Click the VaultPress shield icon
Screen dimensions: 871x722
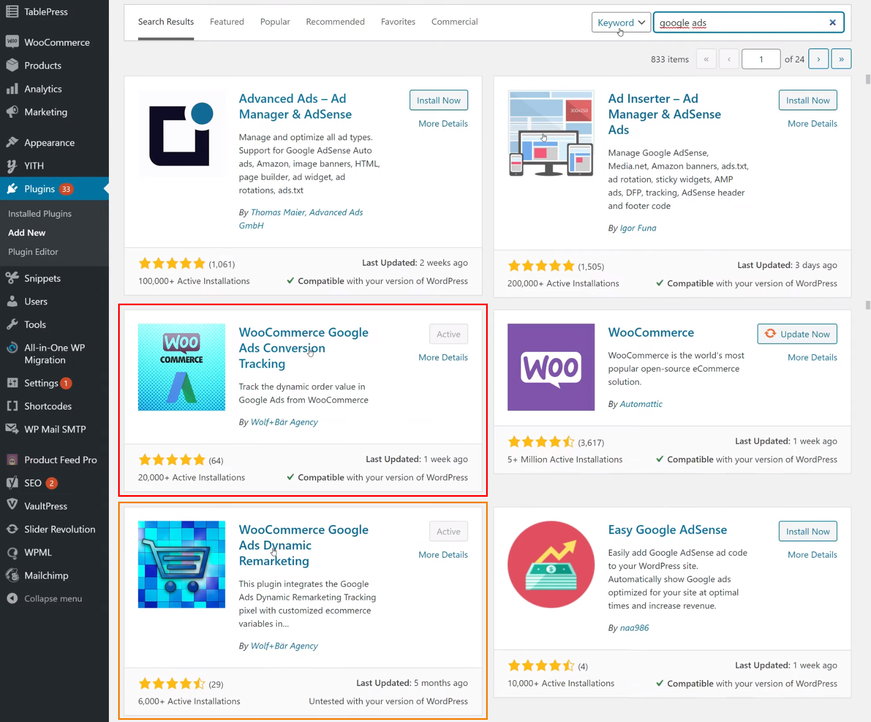pos(12,505)
